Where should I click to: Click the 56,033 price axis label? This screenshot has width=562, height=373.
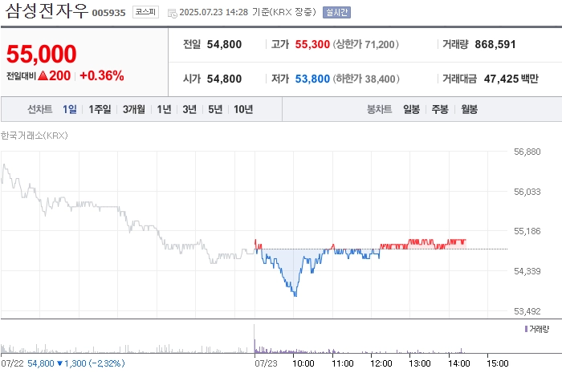tap(527, 192)
